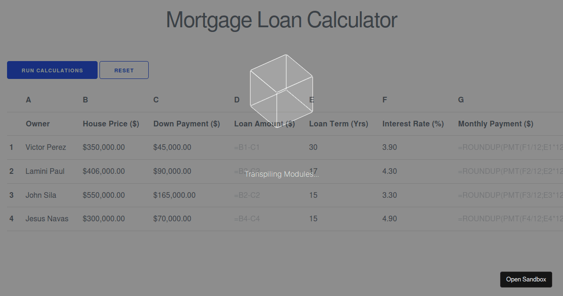Select the Loan Amount ($) column header
This screenshot has height=296, width=563.
pyautogui.click(x=264, y=124)
